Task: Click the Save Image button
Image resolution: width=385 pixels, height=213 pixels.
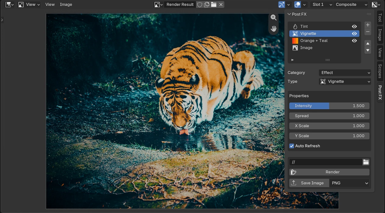Action: tap(309, 183)
